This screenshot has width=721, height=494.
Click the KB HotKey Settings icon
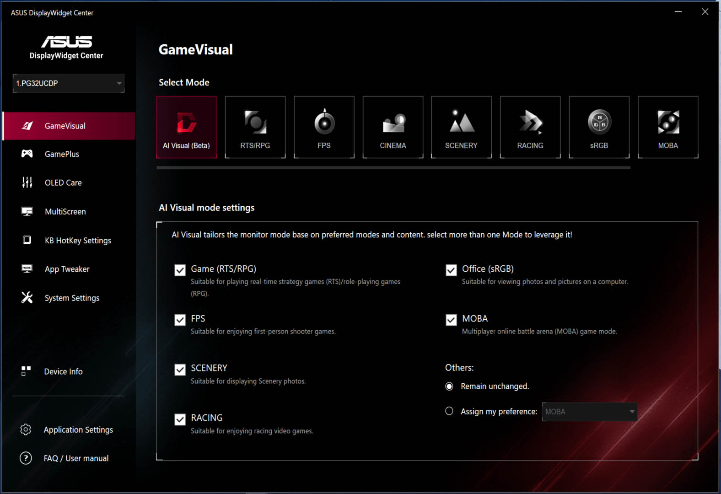[x=27, y=240]
